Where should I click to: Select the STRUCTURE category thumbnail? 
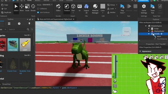[x=13, y=45]
